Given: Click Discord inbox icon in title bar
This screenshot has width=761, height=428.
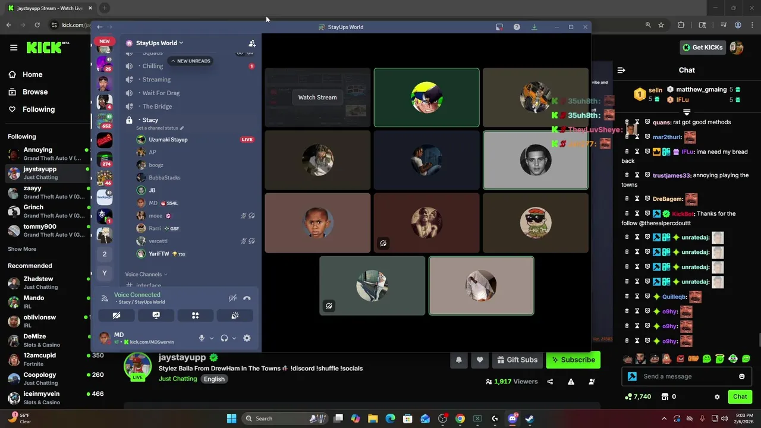Looking at the screenshot, I should point(499,27).
